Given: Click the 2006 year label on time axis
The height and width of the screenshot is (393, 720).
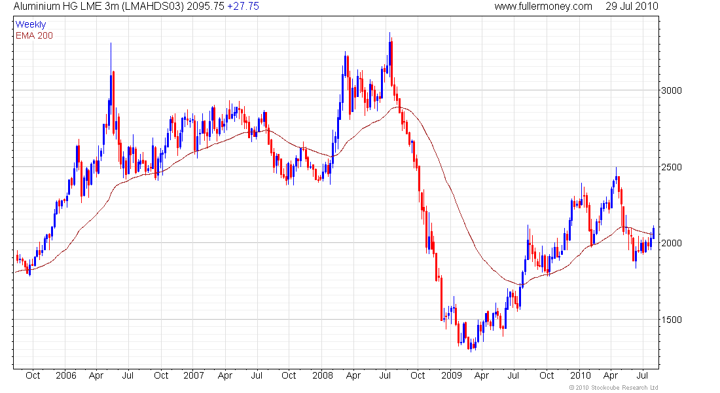Looking at the screenshot, I should click(x=65, y=375).
